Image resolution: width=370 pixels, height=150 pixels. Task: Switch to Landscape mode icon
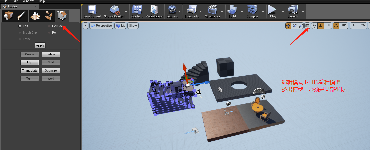pyautogui.click(x=35, y=16)
